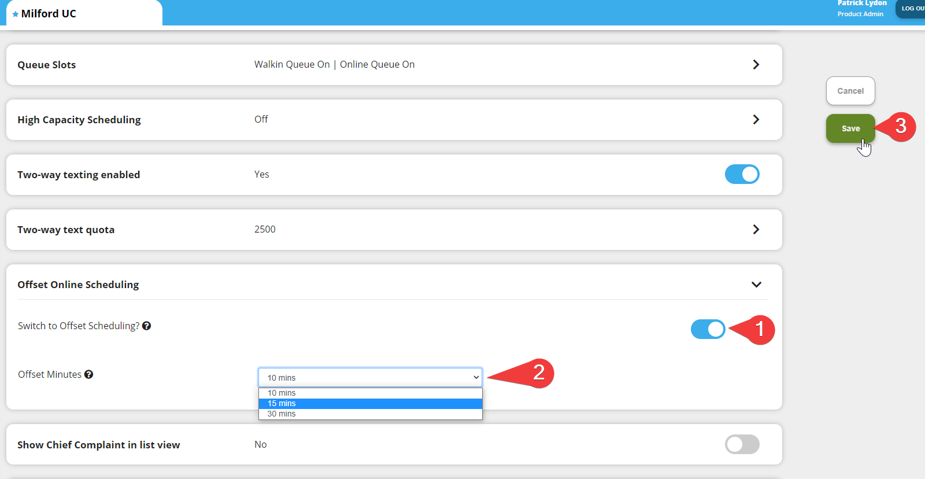Click the green Save button
This screenshot has width=925, height=479.
point(850,128)
